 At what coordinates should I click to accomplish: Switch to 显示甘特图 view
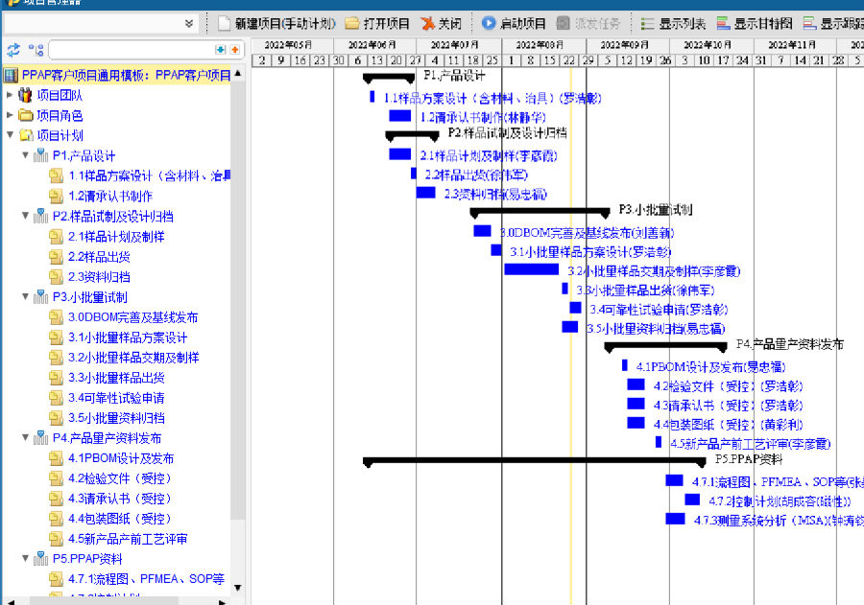tap(754, 24)
